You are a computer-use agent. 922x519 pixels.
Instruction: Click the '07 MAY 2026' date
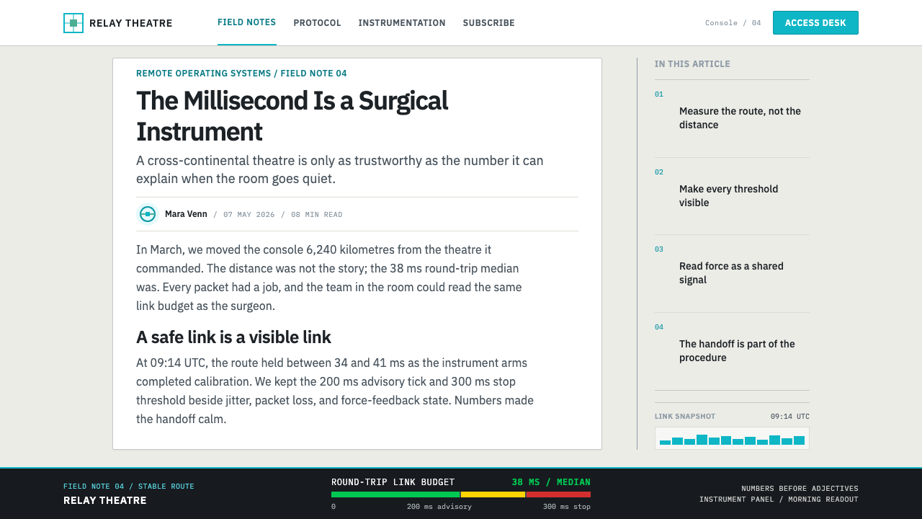pos(249,215)
